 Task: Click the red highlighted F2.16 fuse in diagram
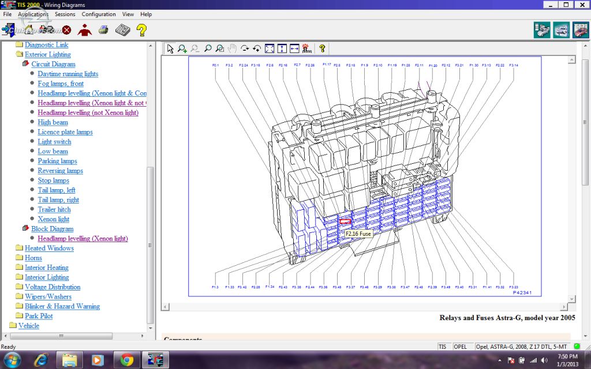tap(345, 222)
